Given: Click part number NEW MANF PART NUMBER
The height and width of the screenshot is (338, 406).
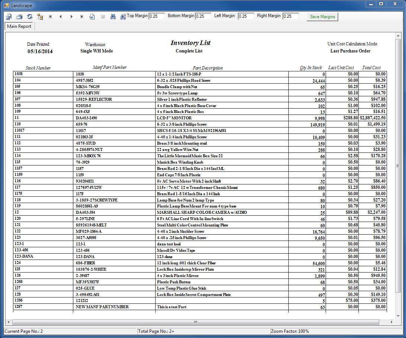Looking at the screenshot, I should pyautogui.click(x=102, y=307).
